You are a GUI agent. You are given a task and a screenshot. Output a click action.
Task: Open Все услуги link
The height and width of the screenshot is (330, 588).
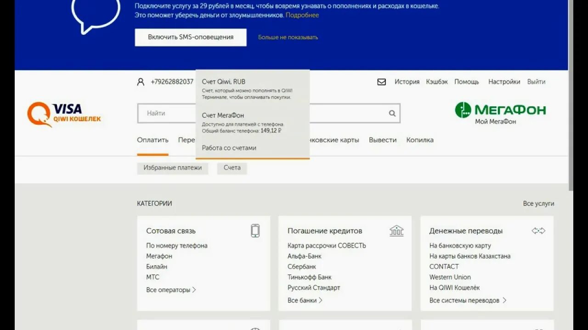[538, 203]
